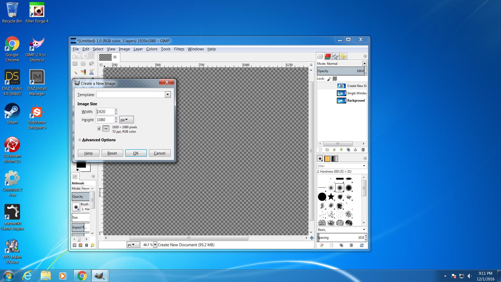Duplicate layer icon in Layers panel
The width and height of the screenshot is (501, 282).
pos(348,150)
